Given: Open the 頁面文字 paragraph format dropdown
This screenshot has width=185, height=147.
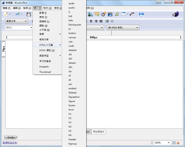Looking at the screenshot, I should coord(16,21).
